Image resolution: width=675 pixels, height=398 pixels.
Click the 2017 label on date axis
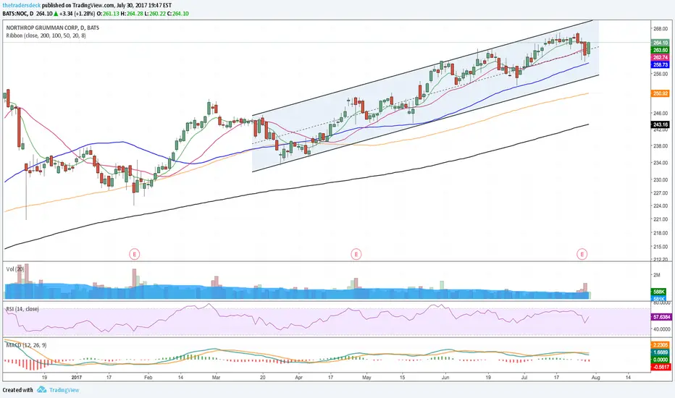pos(77,377)
